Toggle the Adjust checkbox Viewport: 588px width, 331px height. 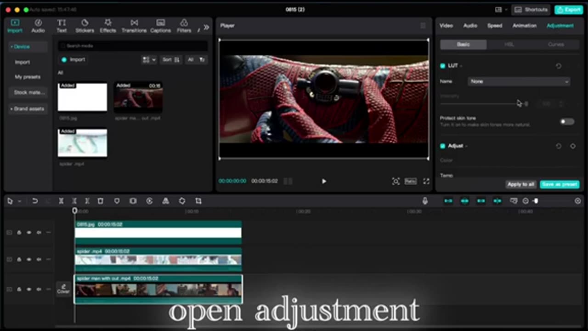click(443, 146)
